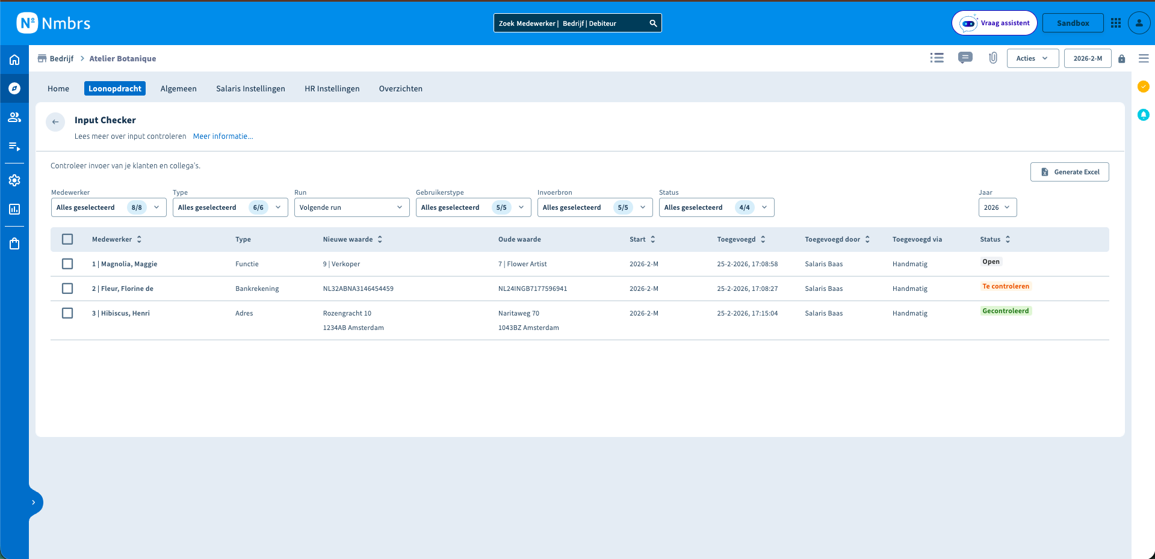Follow the Meer informatie link
The height and width of the screenshot is (559, 1155).
(223, 136)
